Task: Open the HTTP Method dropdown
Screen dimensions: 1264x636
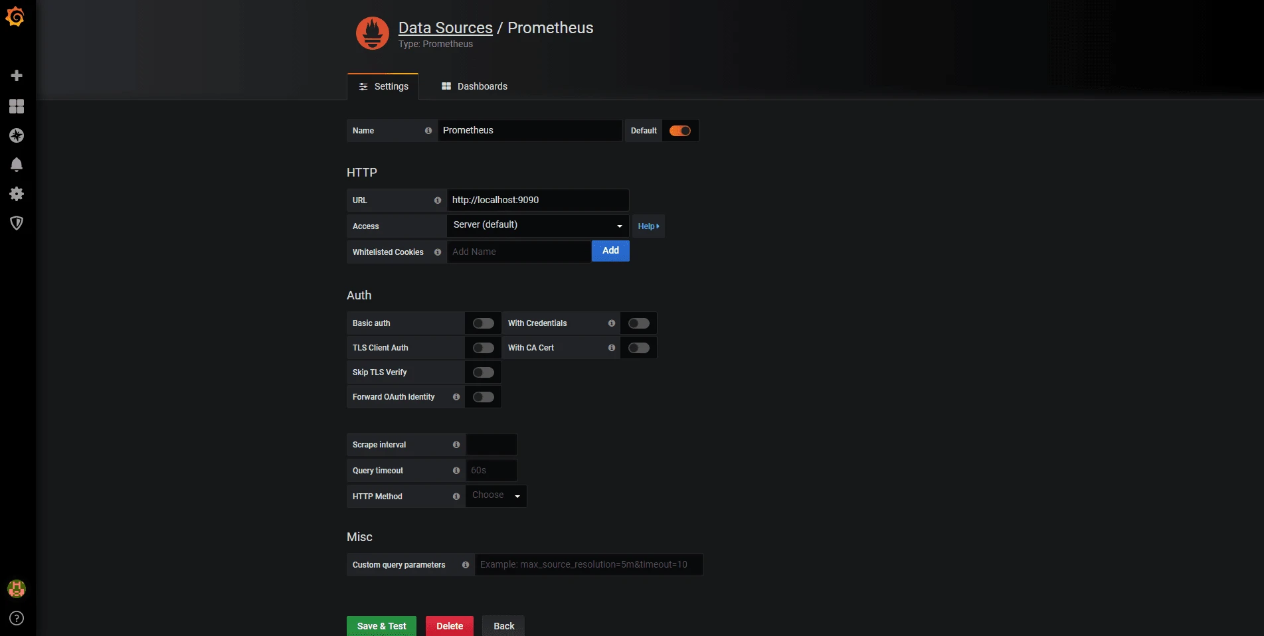Action: [496, 496]
